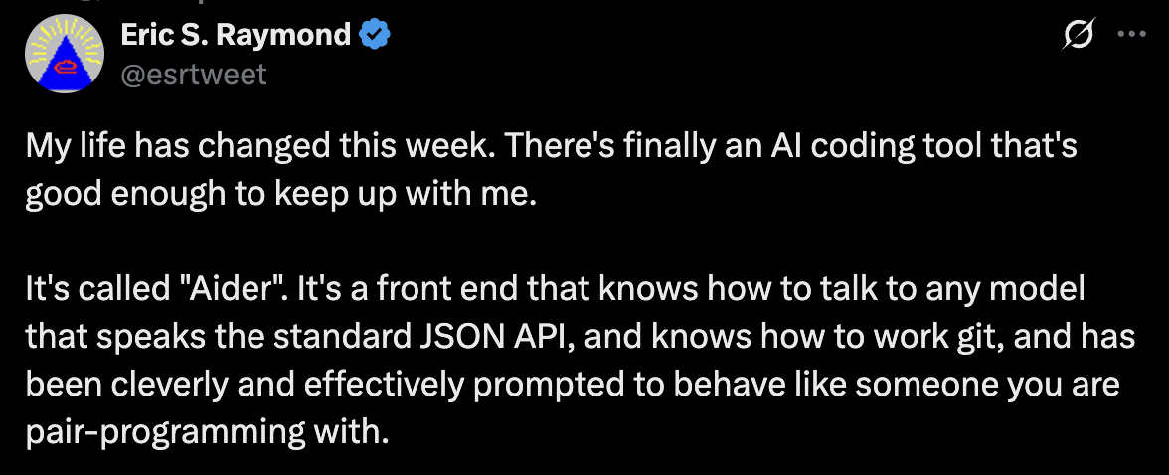1169x475 pixels.
Task: Click the "talk to any model" phrase
Action: tap(968, 290)
